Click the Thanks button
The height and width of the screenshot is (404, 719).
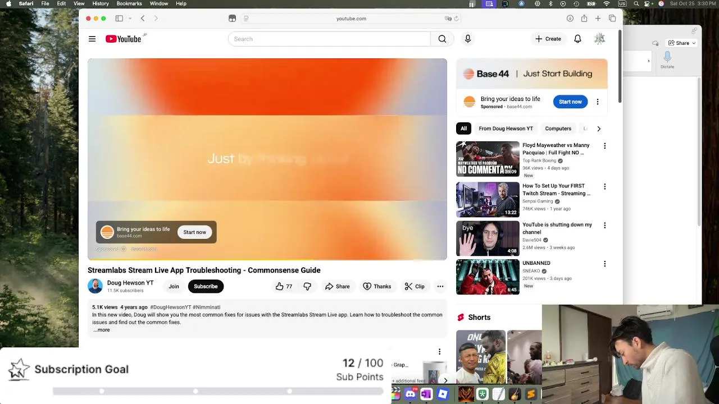[377, 286]
